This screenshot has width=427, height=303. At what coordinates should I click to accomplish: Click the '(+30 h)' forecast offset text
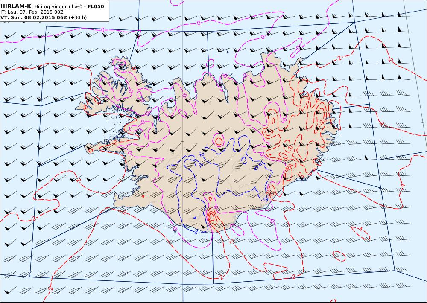[78, 17]
